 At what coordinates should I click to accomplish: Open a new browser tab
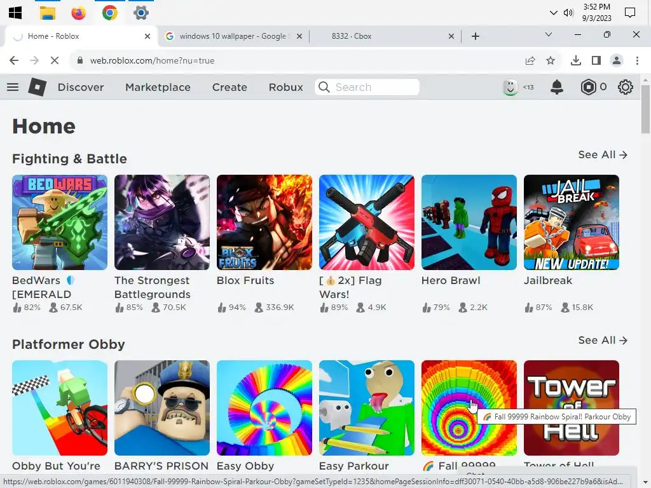coord(476,36)
